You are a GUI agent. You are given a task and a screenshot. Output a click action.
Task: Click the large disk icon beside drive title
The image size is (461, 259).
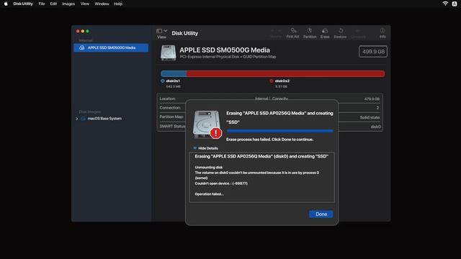tap(168, 53)
